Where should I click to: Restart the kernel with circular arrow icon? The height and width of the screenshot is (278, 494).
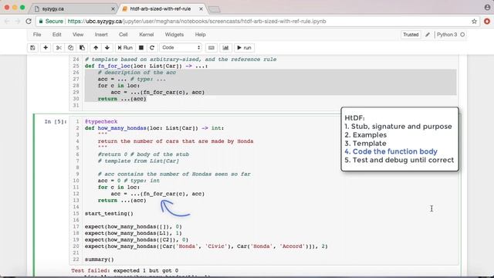[152, 48]
